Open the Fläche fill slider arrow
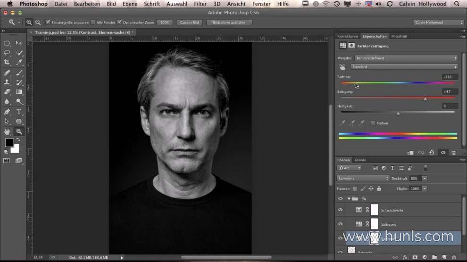Viewport: 467px width, 262px height. coord(425,188)
